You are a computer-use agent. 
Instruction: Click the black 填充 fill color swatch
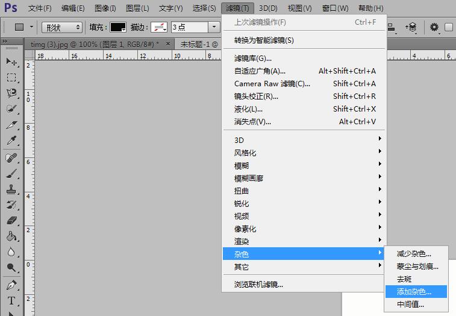click(117, 27)
